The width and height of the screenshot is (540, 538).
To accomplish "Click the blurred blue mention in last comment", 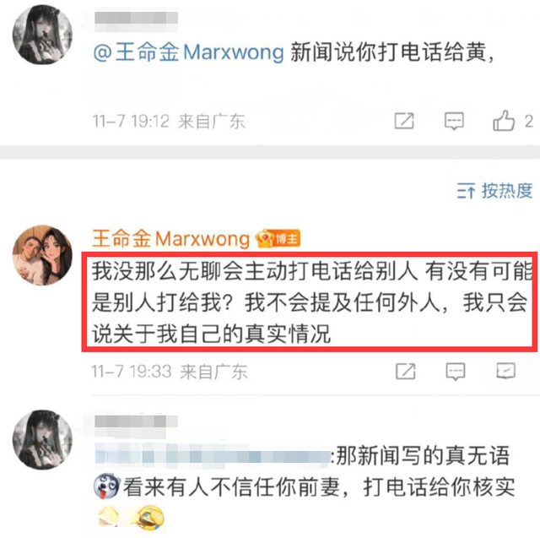I will (213, 456).
